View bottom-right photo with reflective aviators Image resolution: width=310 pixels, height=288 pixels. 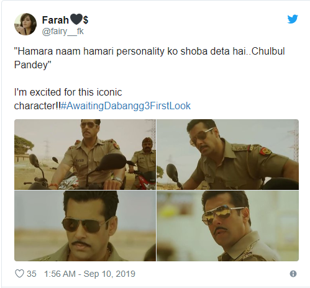pyautogui.click(x=227, y=226)
